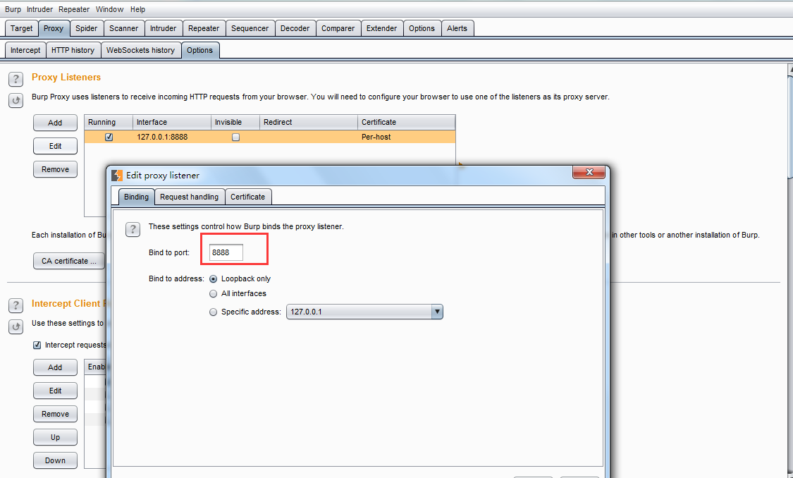Click Bind to port input field
Viewport: 793px width, 478px height.
click(226, 252)
